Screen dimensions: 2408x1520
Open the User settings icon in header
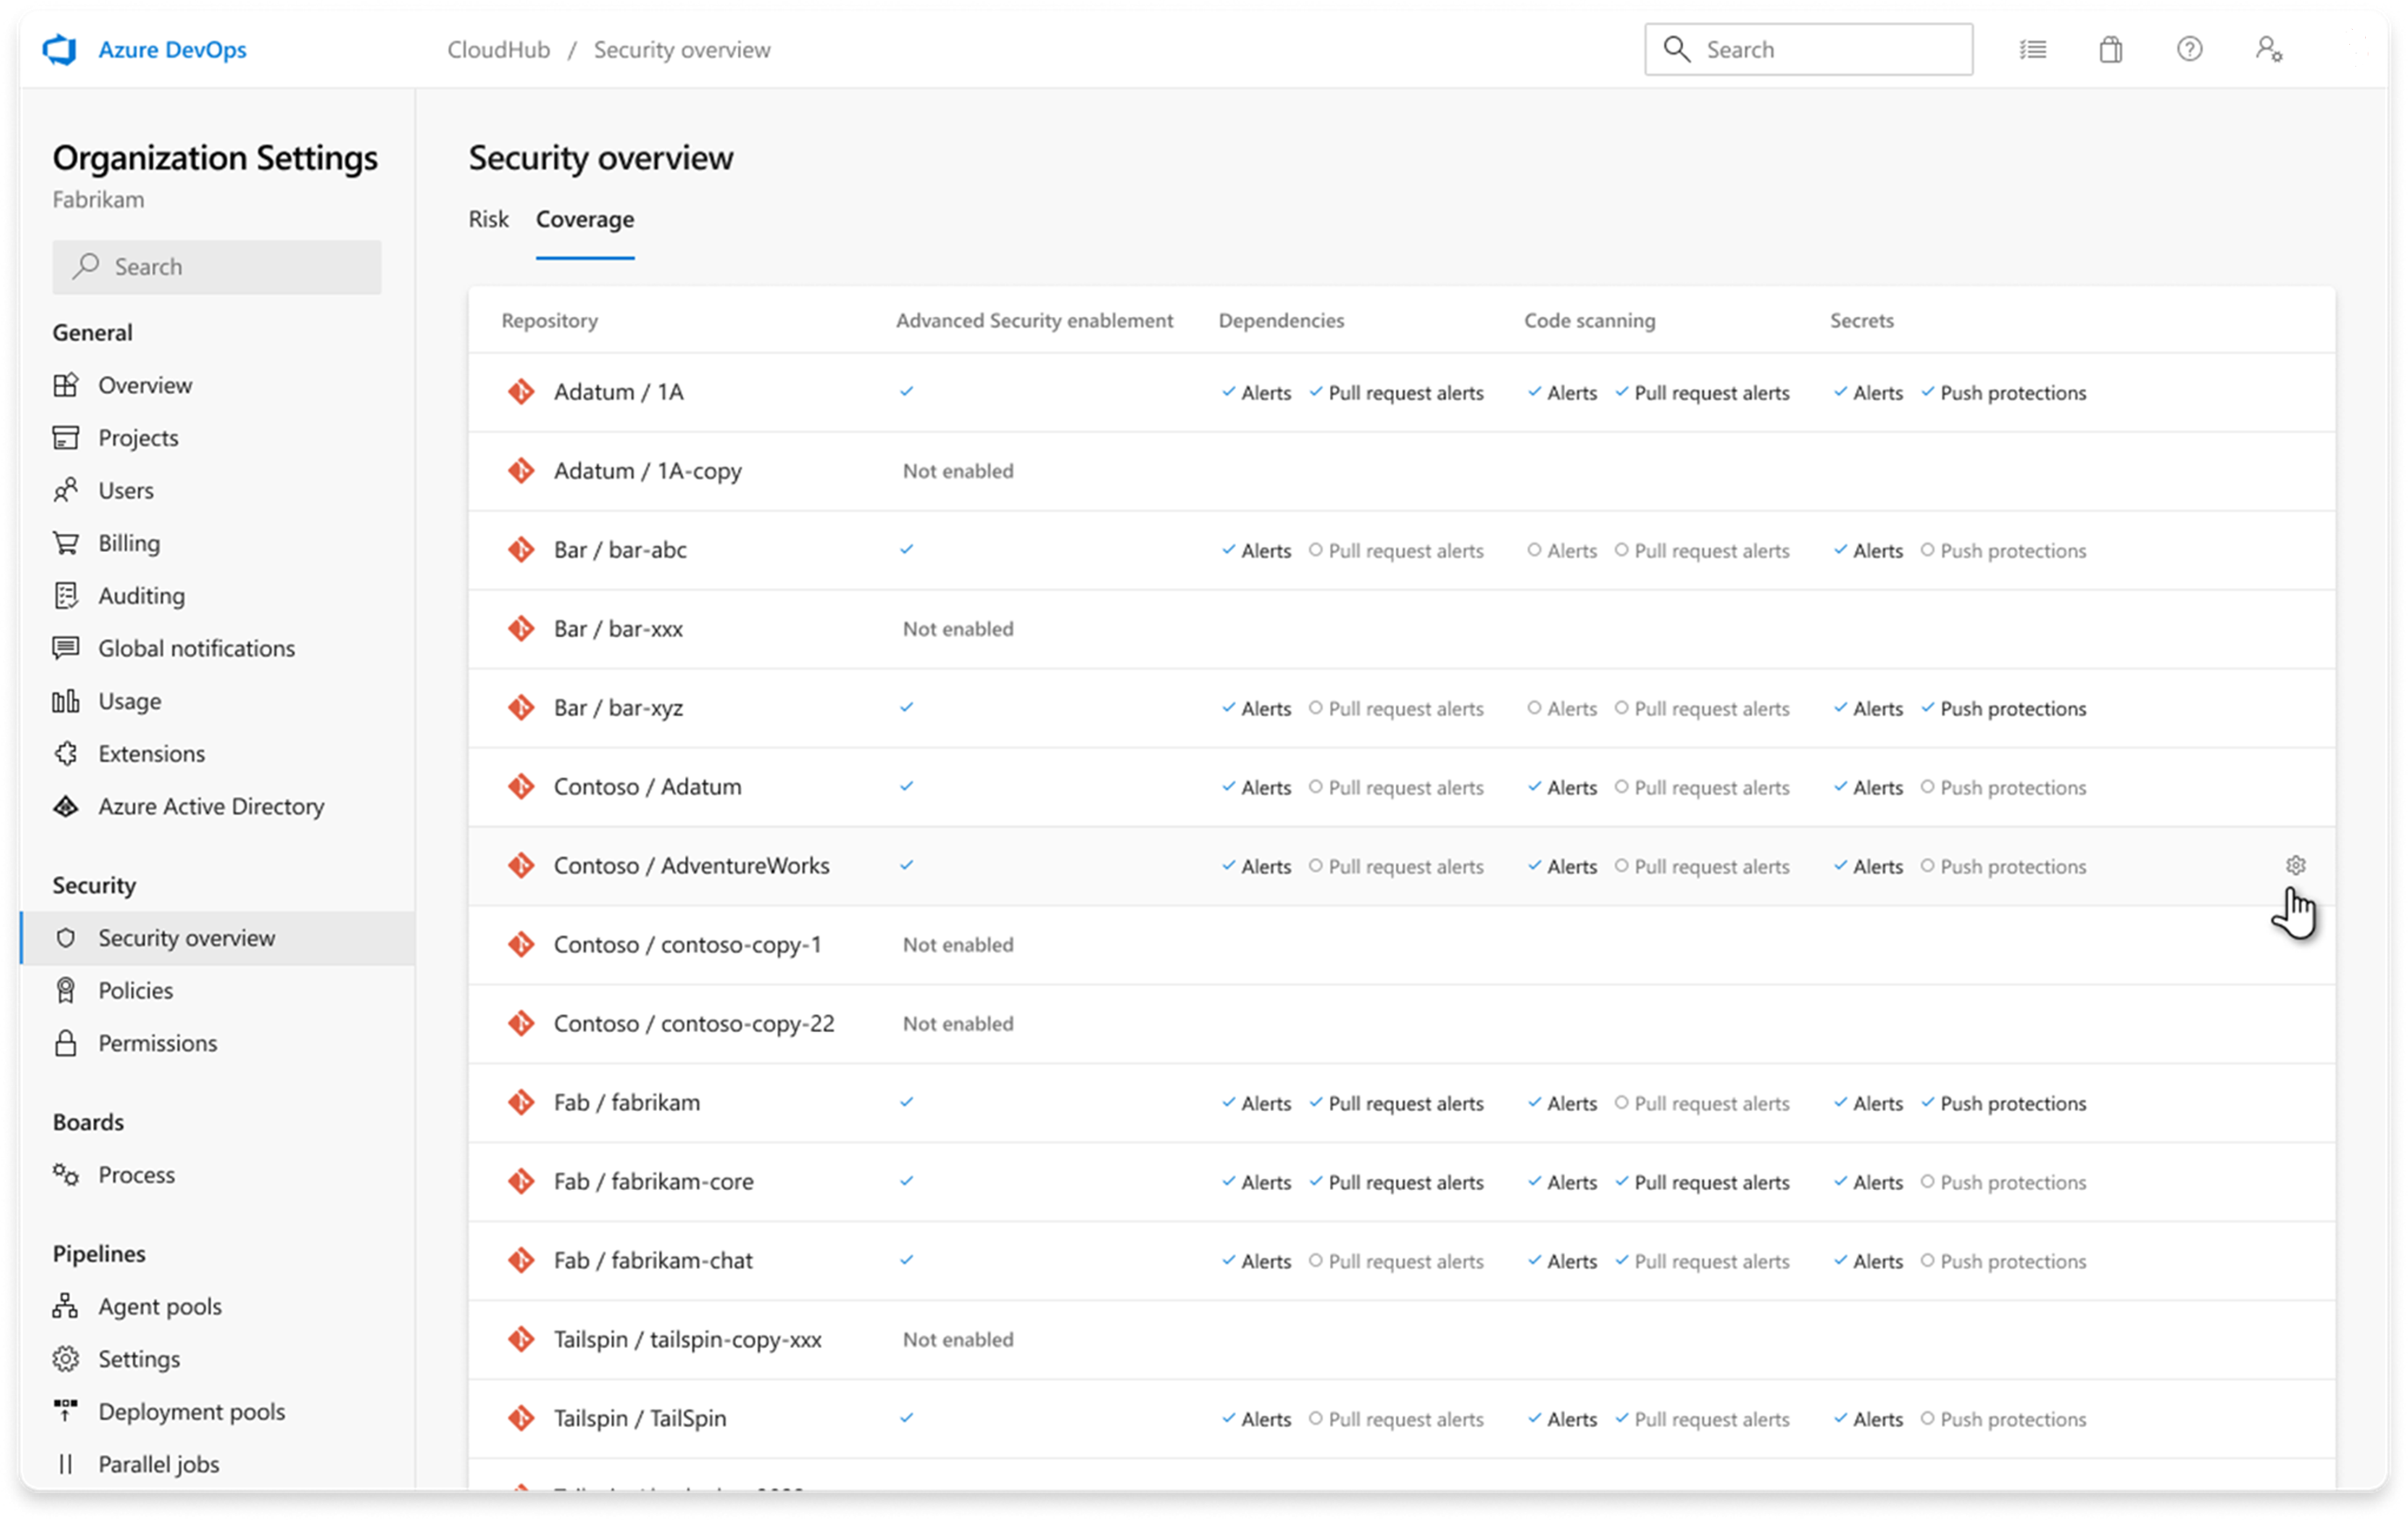[2268, 49]
